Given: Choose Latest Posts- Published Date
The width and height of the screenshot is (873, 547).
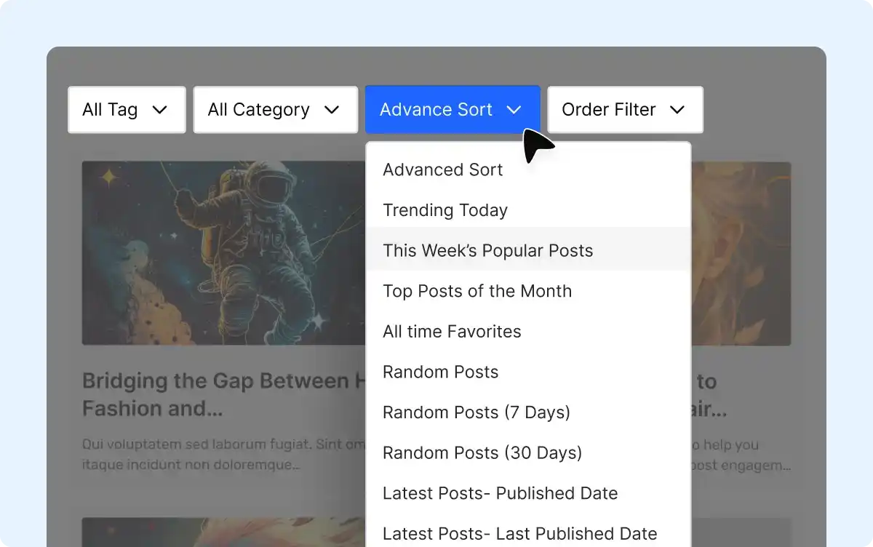Looking at the screenshot, I should point(501,493).
